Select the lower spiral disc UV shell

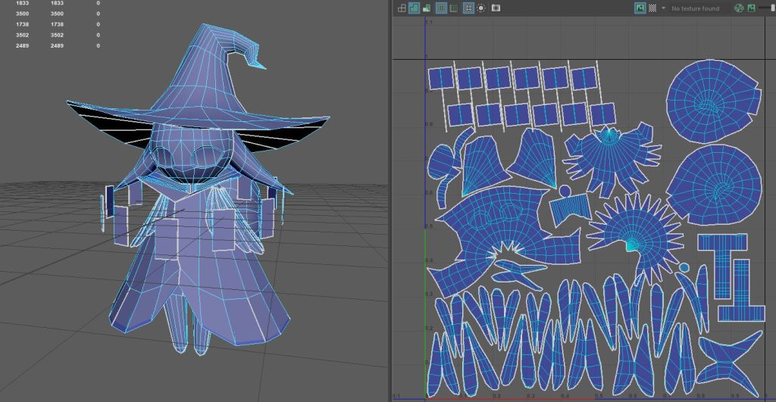click(x=715, y=185)
